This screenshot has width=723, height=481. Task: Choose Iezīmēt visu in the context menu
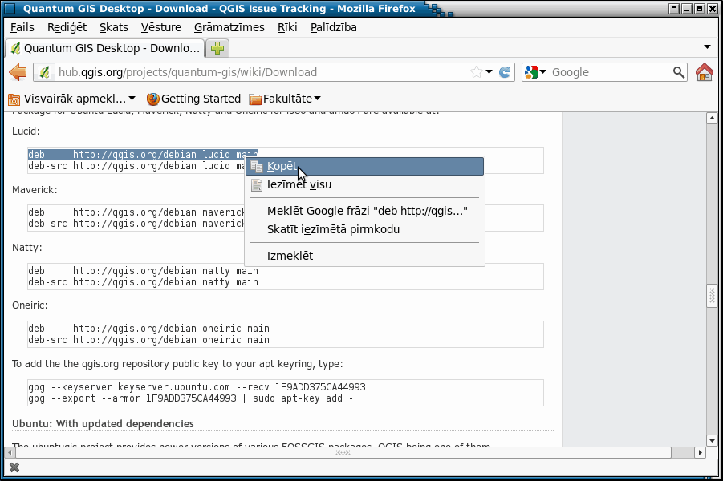(364, 184)
